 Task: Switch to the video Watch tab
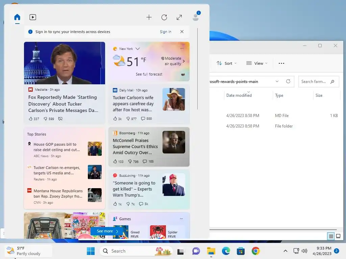click(x=33, y=17)
